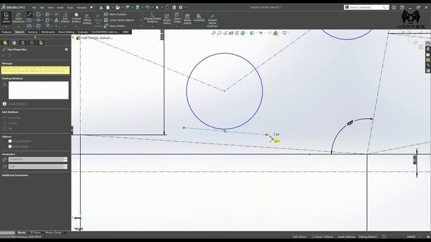Select the Slot sketch tool
The width and height of the screenshot is (431, 242).
(x=30, y=26)
